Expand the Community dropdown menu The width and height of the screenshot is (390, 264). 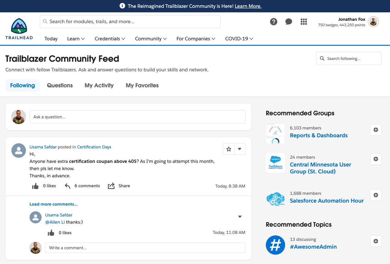tap(151, 39)
